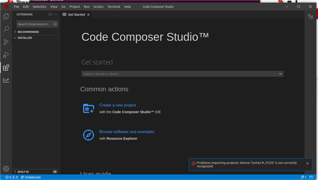Open the Search view in activity bar

coord(6,29)
